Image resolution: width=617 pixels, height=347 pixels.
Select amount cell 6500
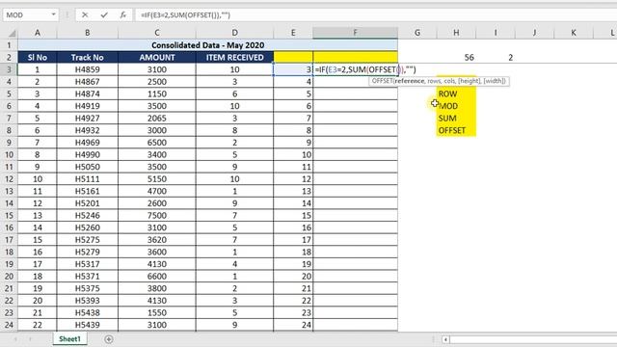tap(156, 143)
